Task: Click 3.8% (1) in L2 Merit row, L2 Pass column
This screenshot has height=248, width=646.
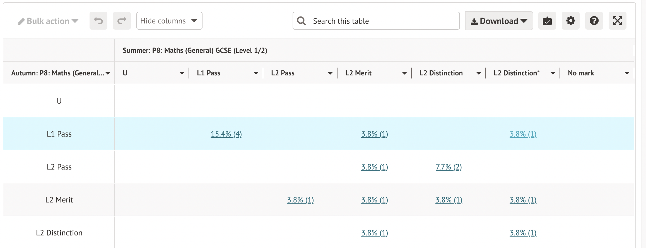Action: click(x=300, y=200)
